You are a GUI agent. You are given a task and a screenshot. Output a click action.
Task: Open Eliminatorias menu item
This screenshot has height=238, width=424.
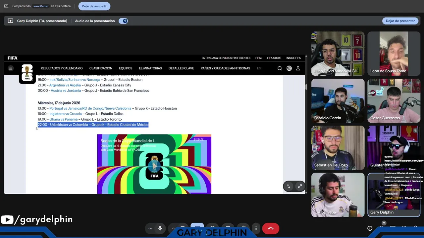tap(150, 68)
